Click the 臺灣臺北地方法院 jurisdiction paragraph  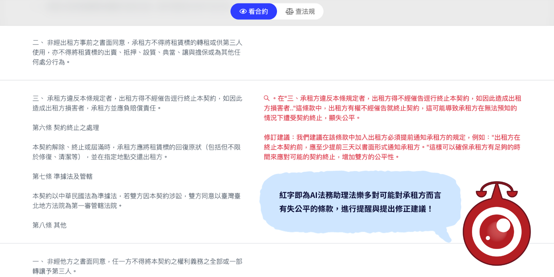click(x=137, y=201)
